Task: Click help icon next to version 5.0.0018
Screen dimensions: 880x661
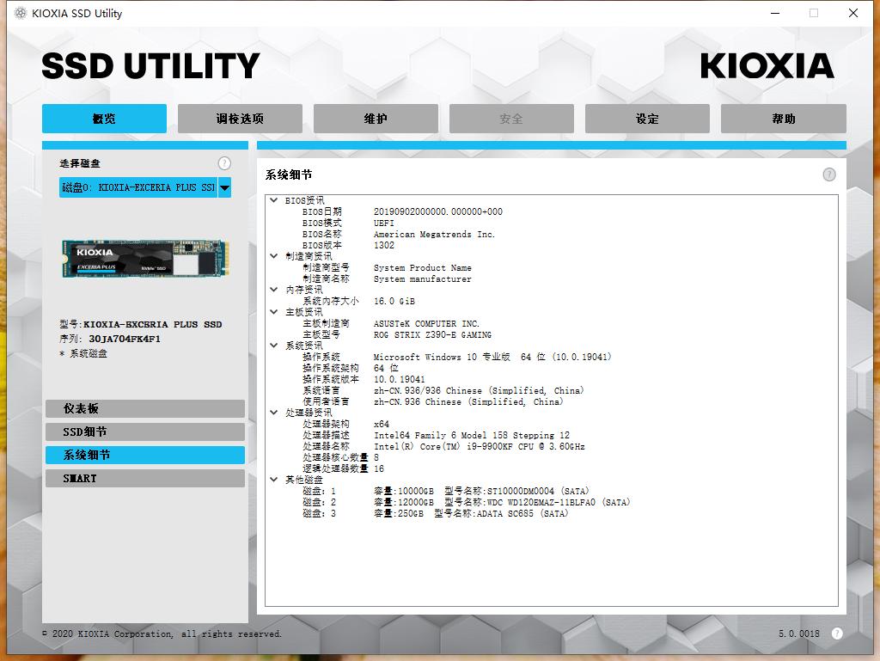Action: [x=837, y=633]
